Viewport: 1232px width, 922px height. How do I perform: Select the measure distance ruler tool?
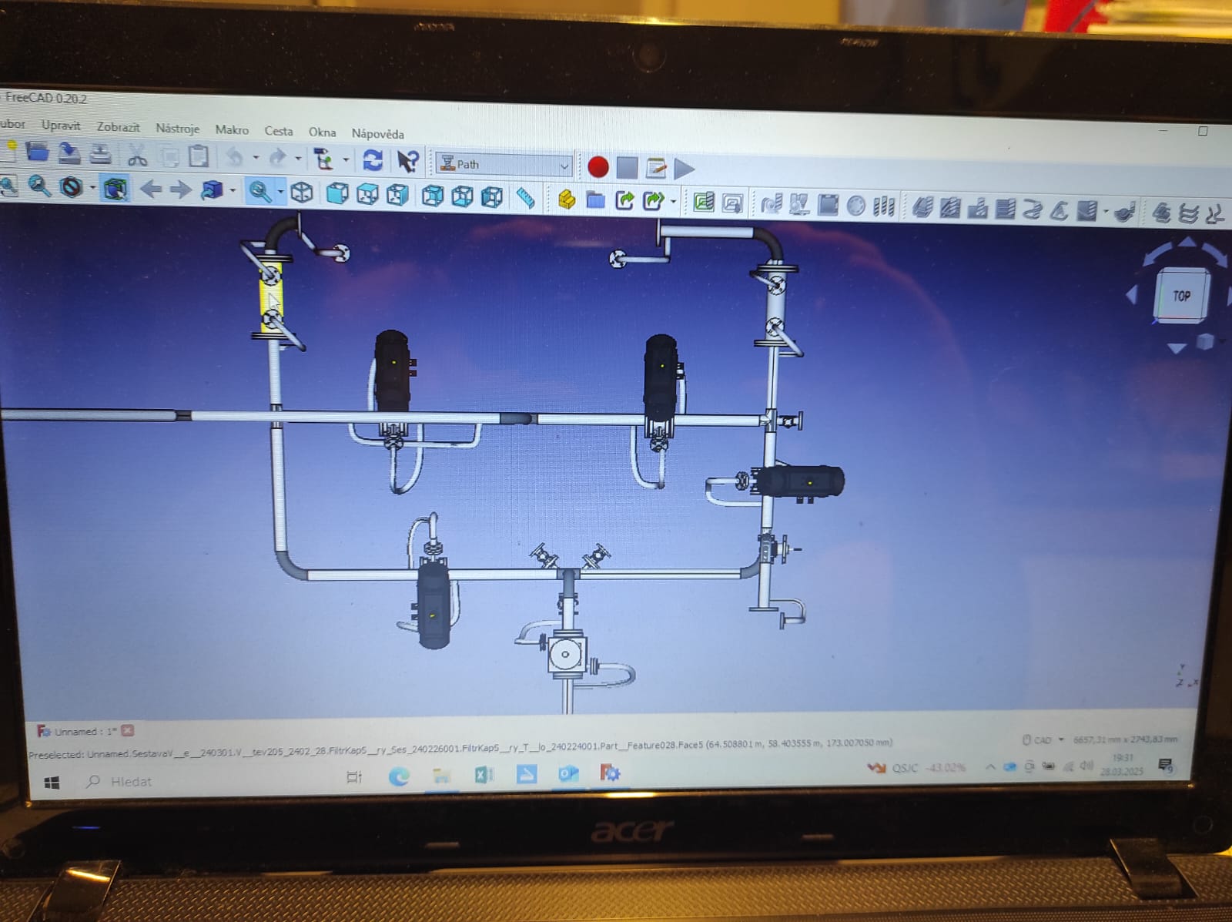pyautogui.click(x=525, y=198)
